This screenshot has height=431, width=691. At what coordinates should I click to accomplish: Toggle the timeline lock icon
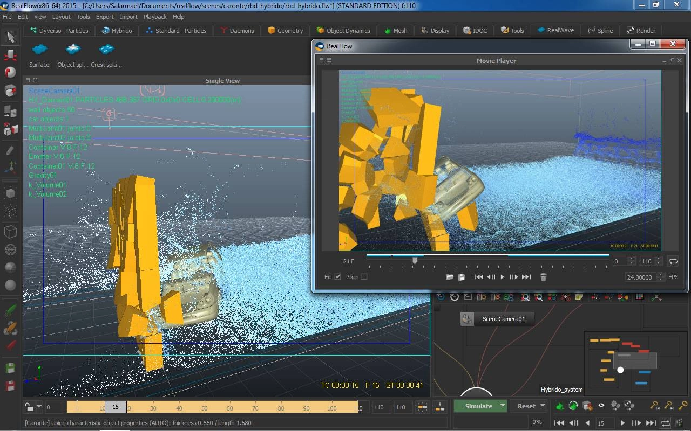29,407
